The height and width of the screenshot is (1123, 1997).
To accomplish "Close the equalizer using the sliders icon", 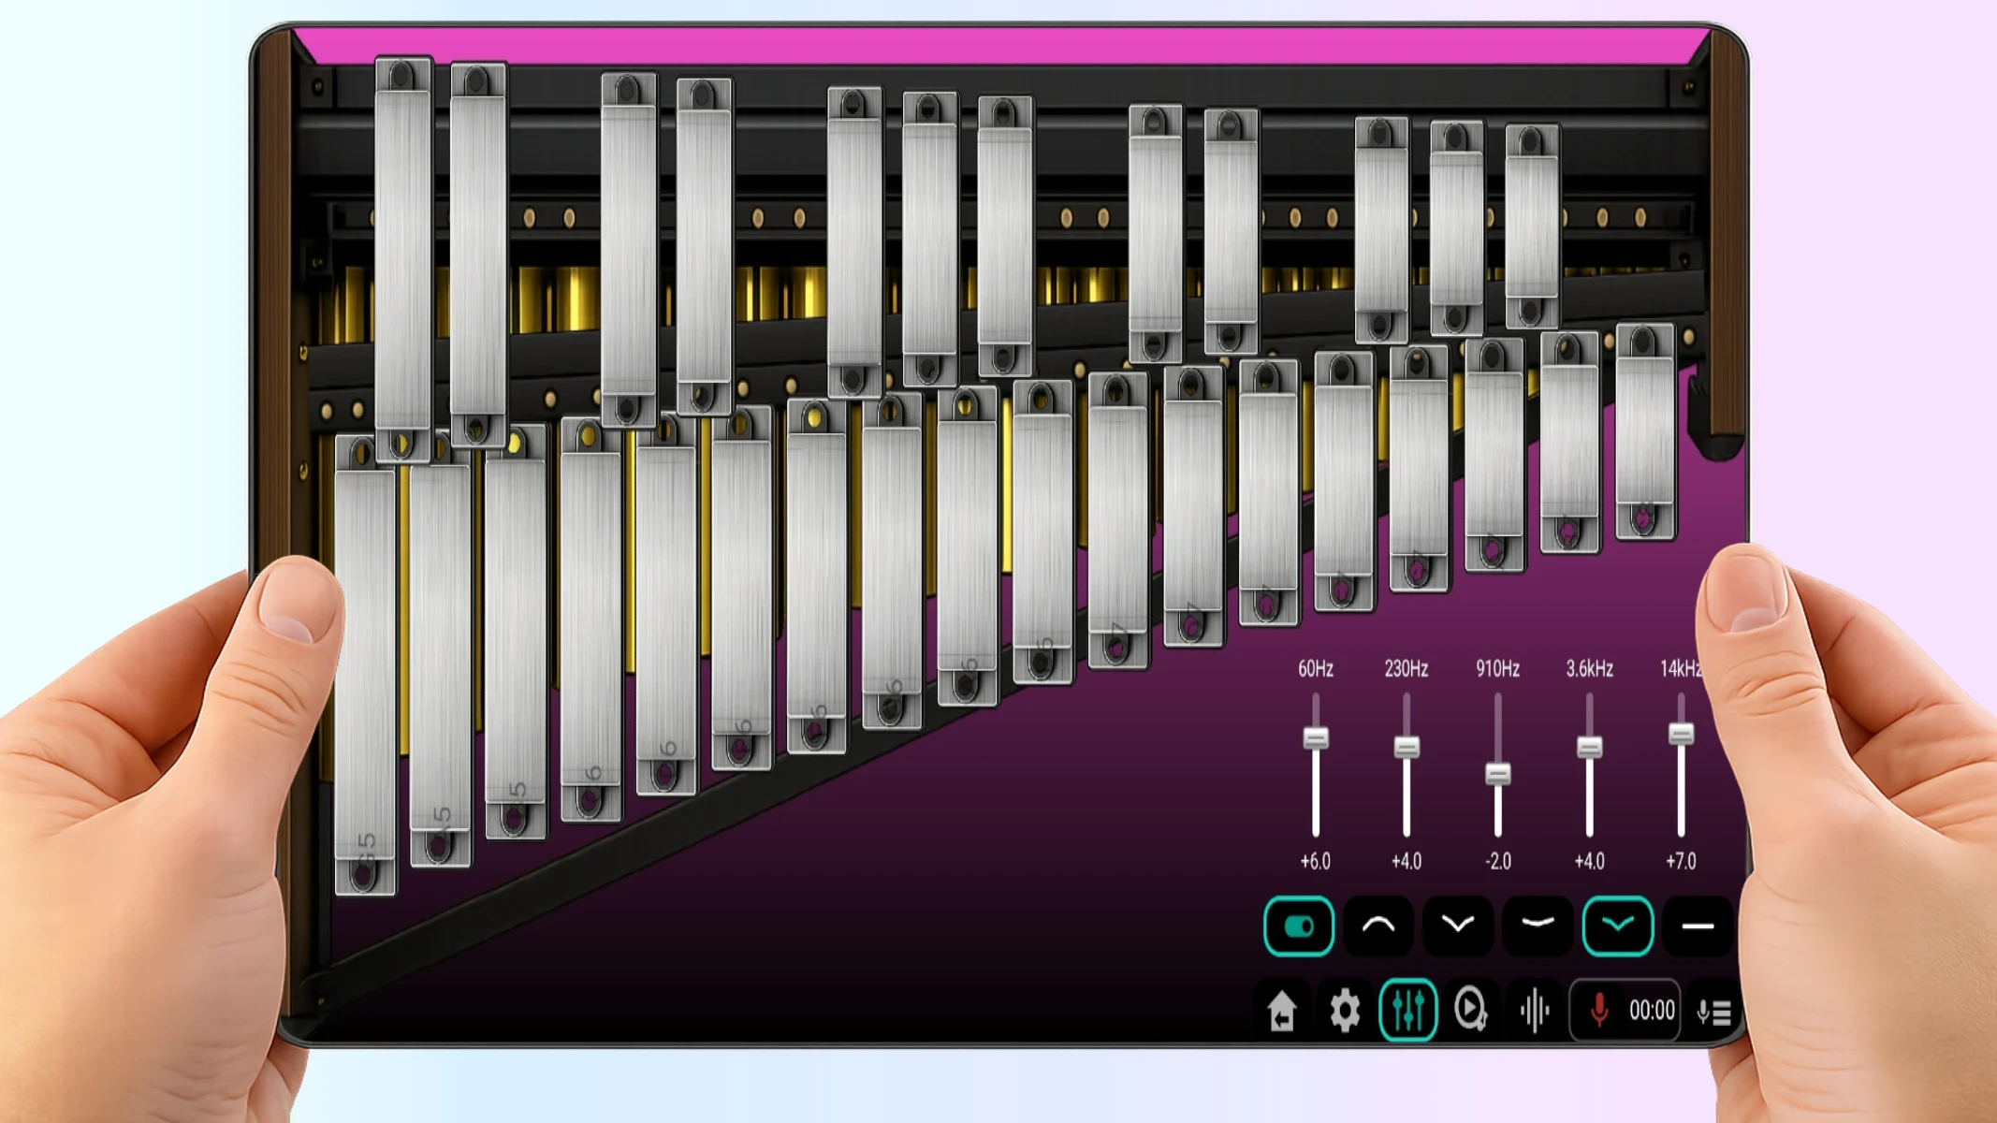I will coord(1407,1010).
